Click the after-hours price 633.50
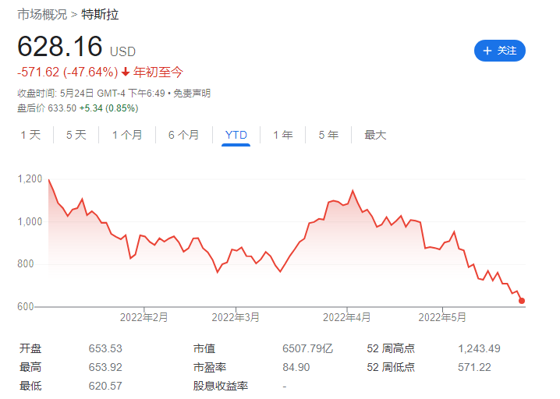The height and width of the screenshot is (399, 560). (x=62, y=108)
